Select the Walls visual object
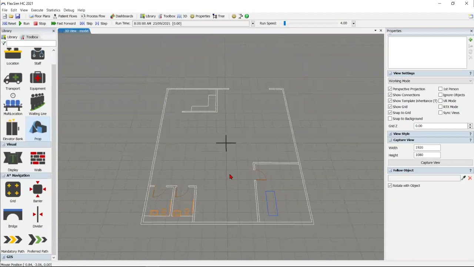Image resolution: width=474 pixels, height=267 pixels. (37, 161)
